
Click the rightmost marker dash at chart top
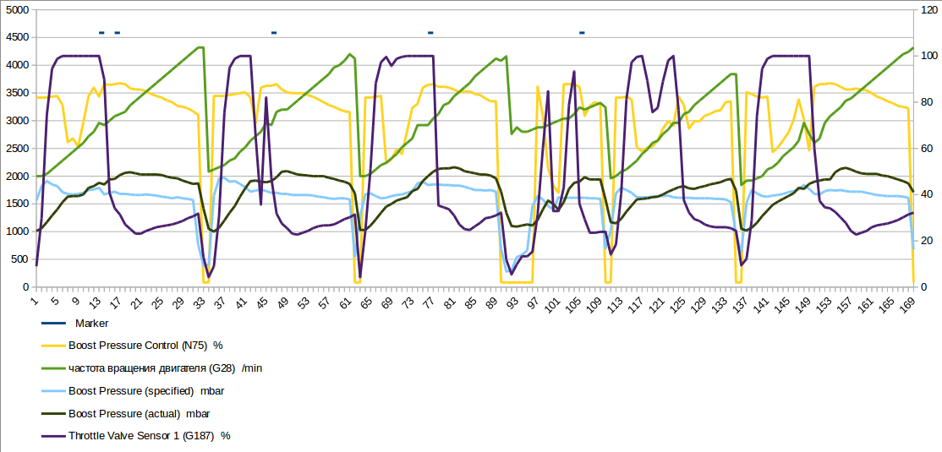(x=582, y=33)
